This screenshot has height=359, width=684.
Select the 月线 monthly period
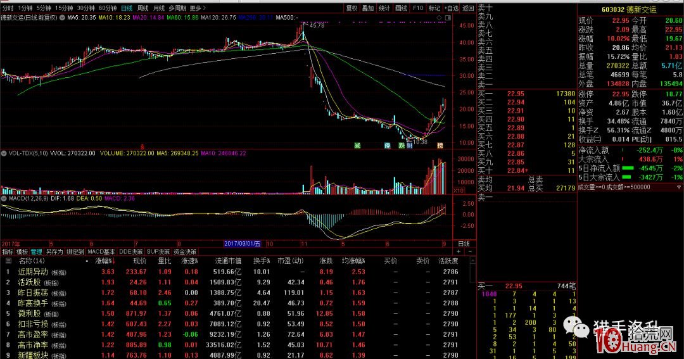(159, 8)
